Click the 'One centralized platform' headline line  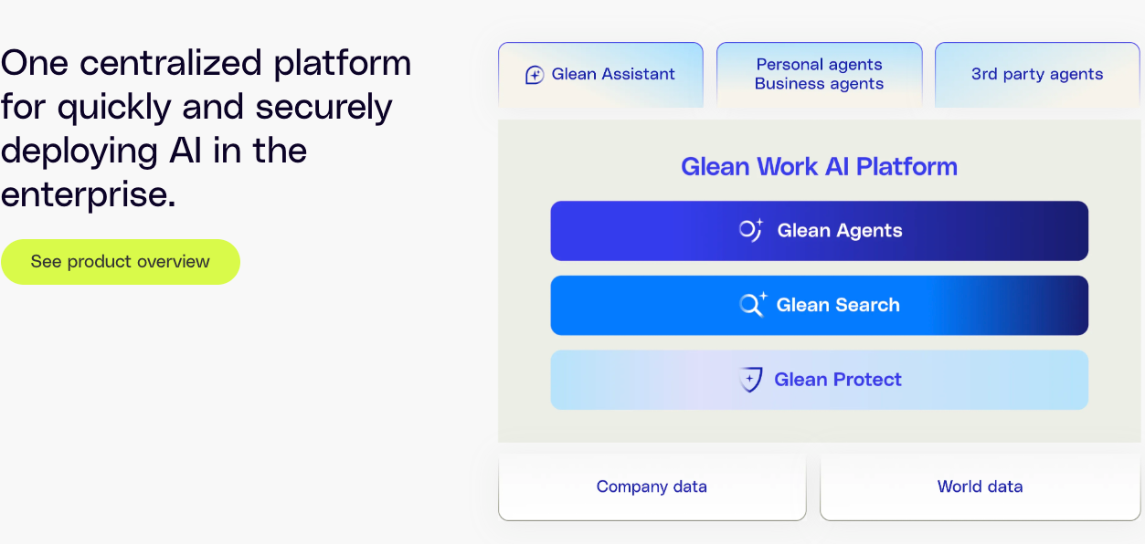coord(206,63)
